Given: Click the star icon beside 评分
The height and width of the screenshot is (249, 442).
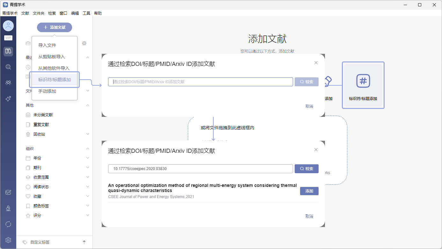Looking at the screenshot, I should (x=28, y=215).
